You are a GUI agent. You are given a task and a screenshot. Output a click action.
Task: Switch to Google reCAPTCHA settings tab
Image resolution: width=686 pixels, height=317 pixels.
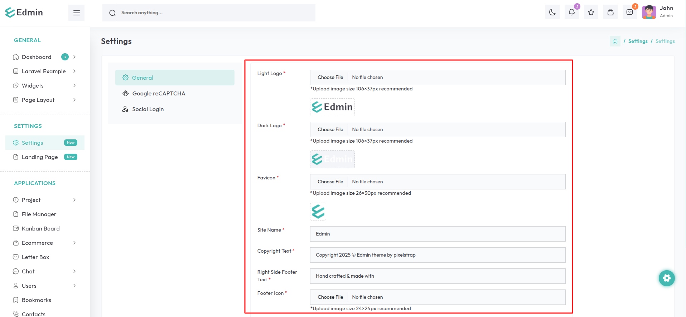coord(159,93)
